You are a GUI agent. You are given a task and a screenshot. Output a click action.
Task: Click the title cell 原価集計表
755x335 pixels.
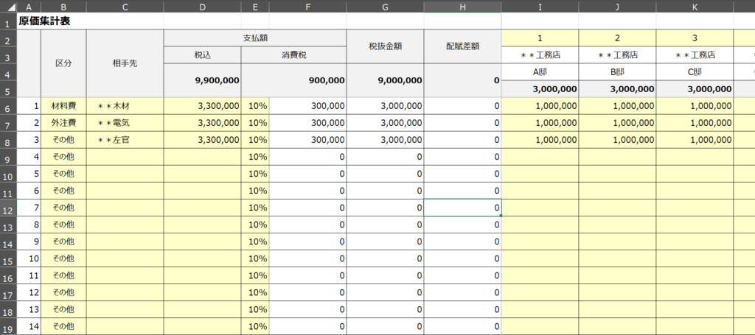point(44,21)
